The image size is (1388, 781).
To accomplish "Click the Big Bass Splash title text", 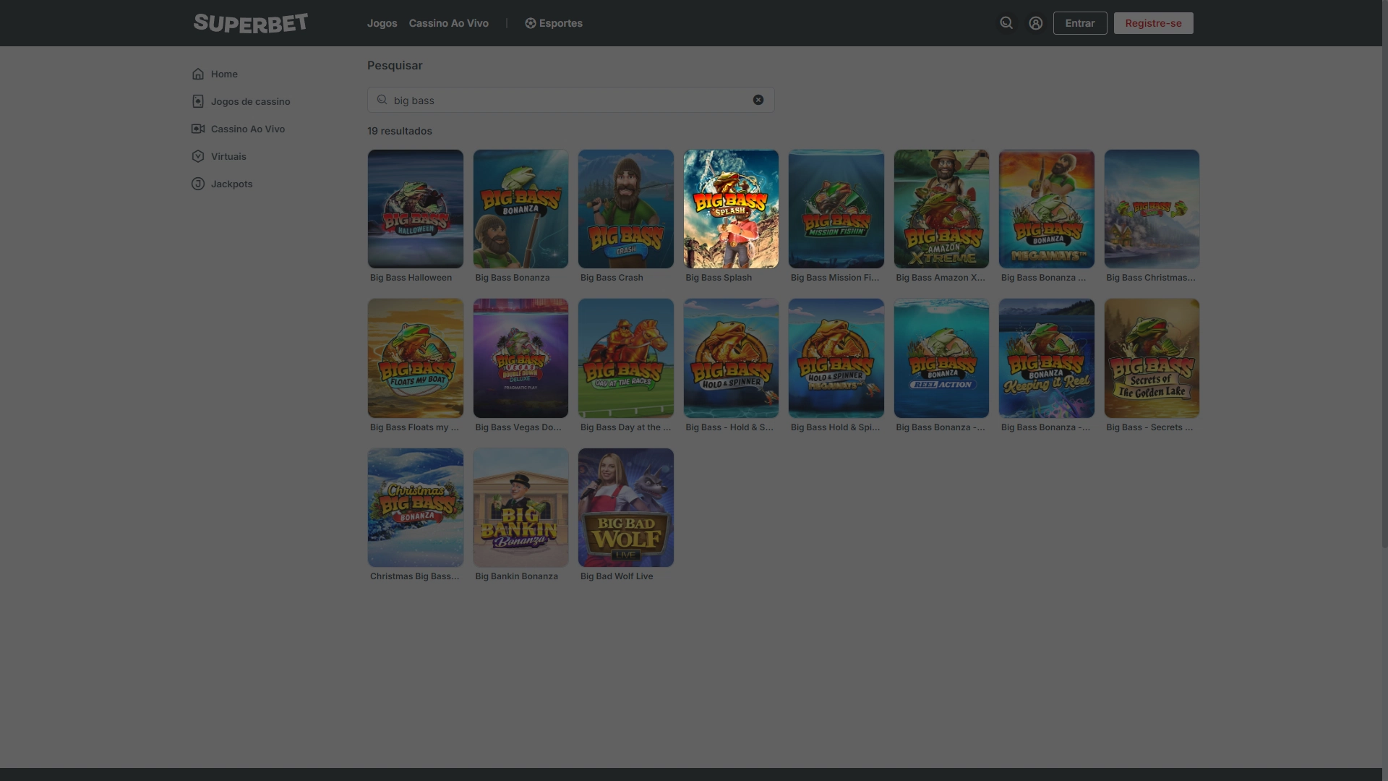I will [719, 278].
